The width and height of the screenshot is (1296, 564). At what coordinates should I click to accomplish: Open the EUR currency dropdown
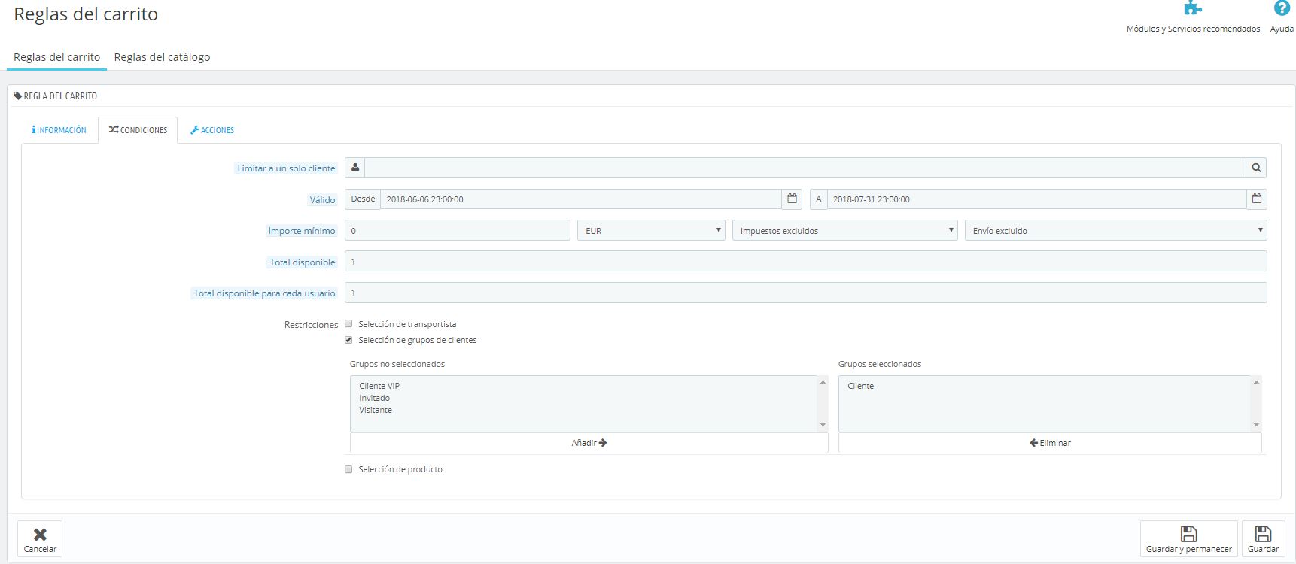(x=651, y=231)
